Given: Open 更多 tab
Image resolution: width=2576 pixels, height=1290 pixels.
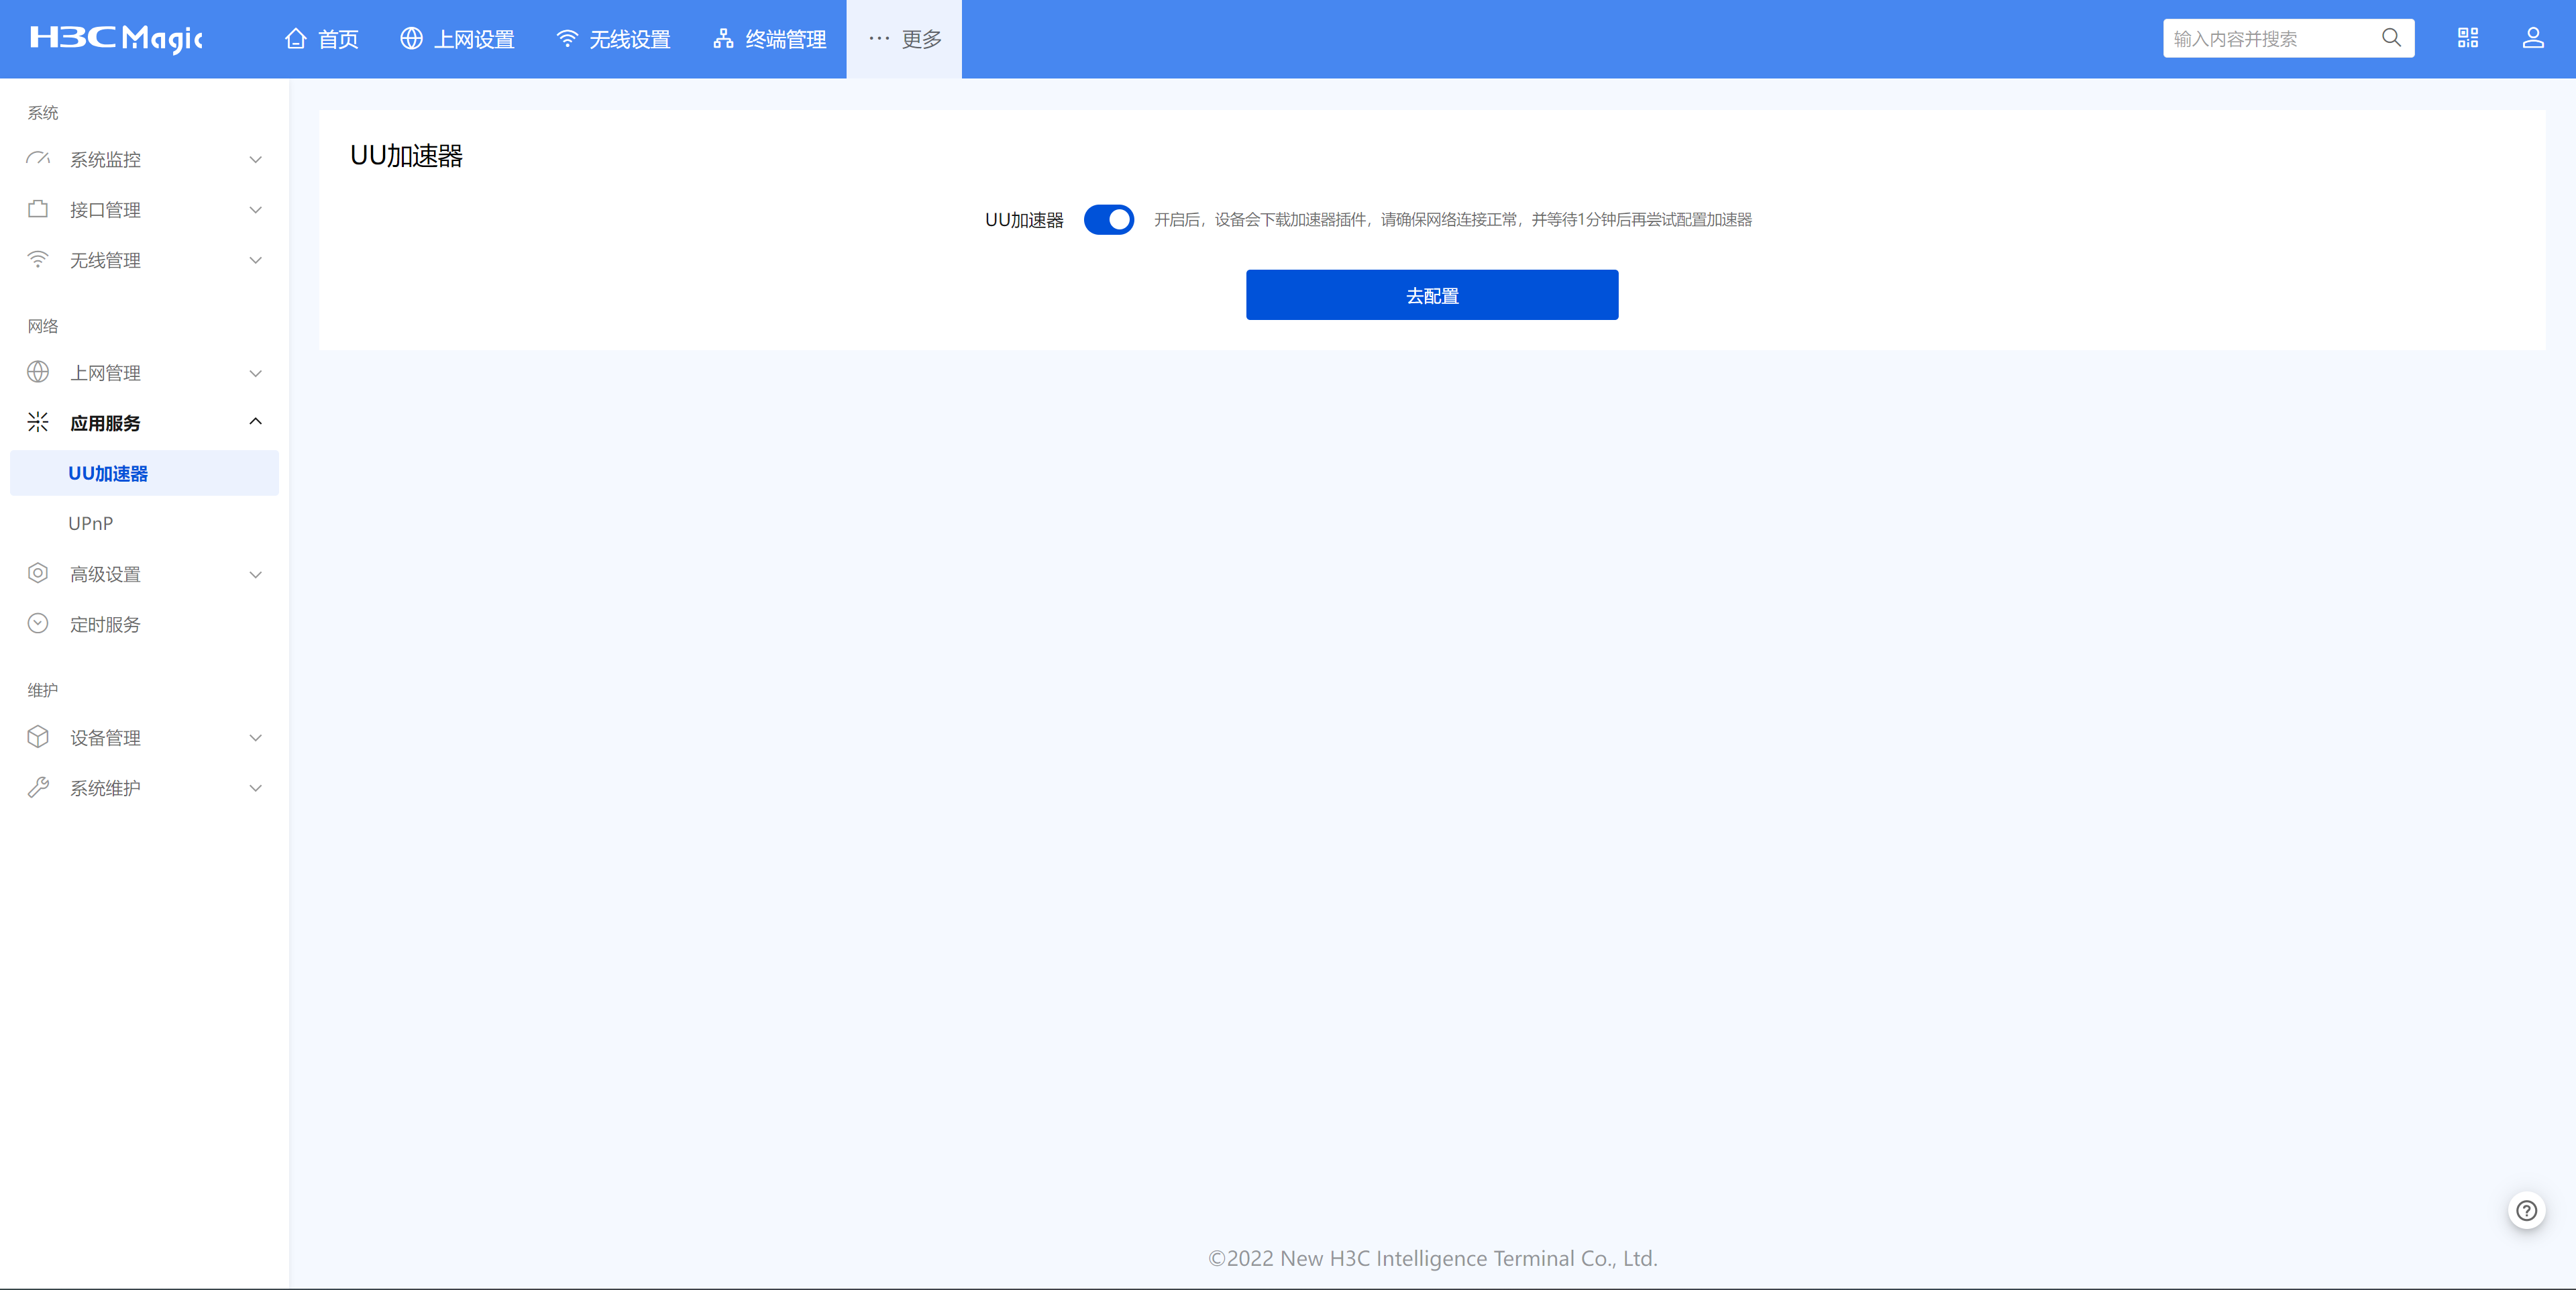Looking at the screenshot, I should pos(904,39).
